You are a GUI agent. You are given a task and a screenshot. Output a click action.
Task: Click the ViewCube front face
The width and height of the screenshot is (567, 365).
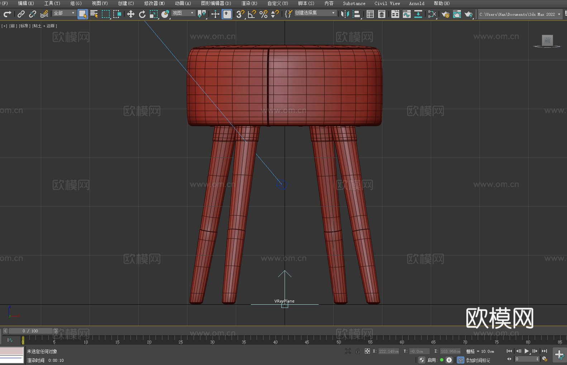(x=547, y=40)
